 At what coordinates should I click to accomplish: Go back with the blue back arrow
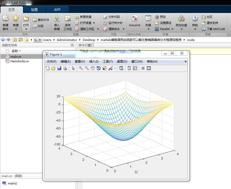3,40
